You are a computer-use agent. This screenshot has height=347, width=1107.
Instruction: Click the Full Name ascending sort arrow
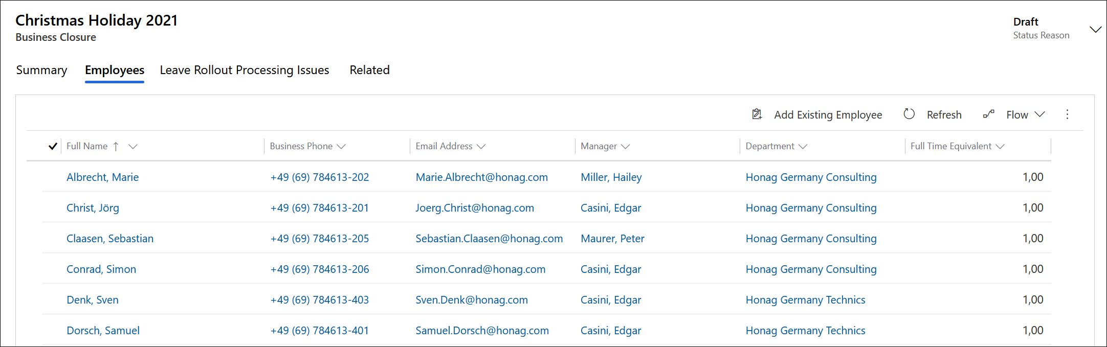pyautogui.click(x=116, y=147)
